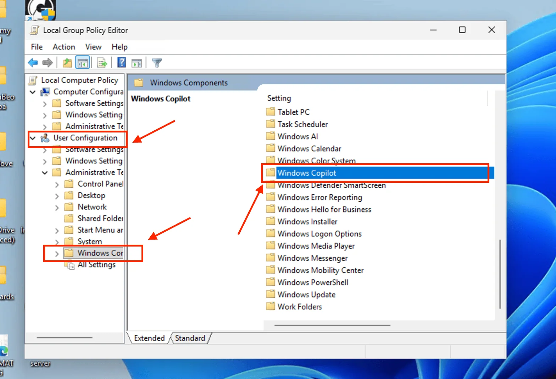Switch to the Standard tab
This screenshot has height=379, width=556.
(190, 338)
